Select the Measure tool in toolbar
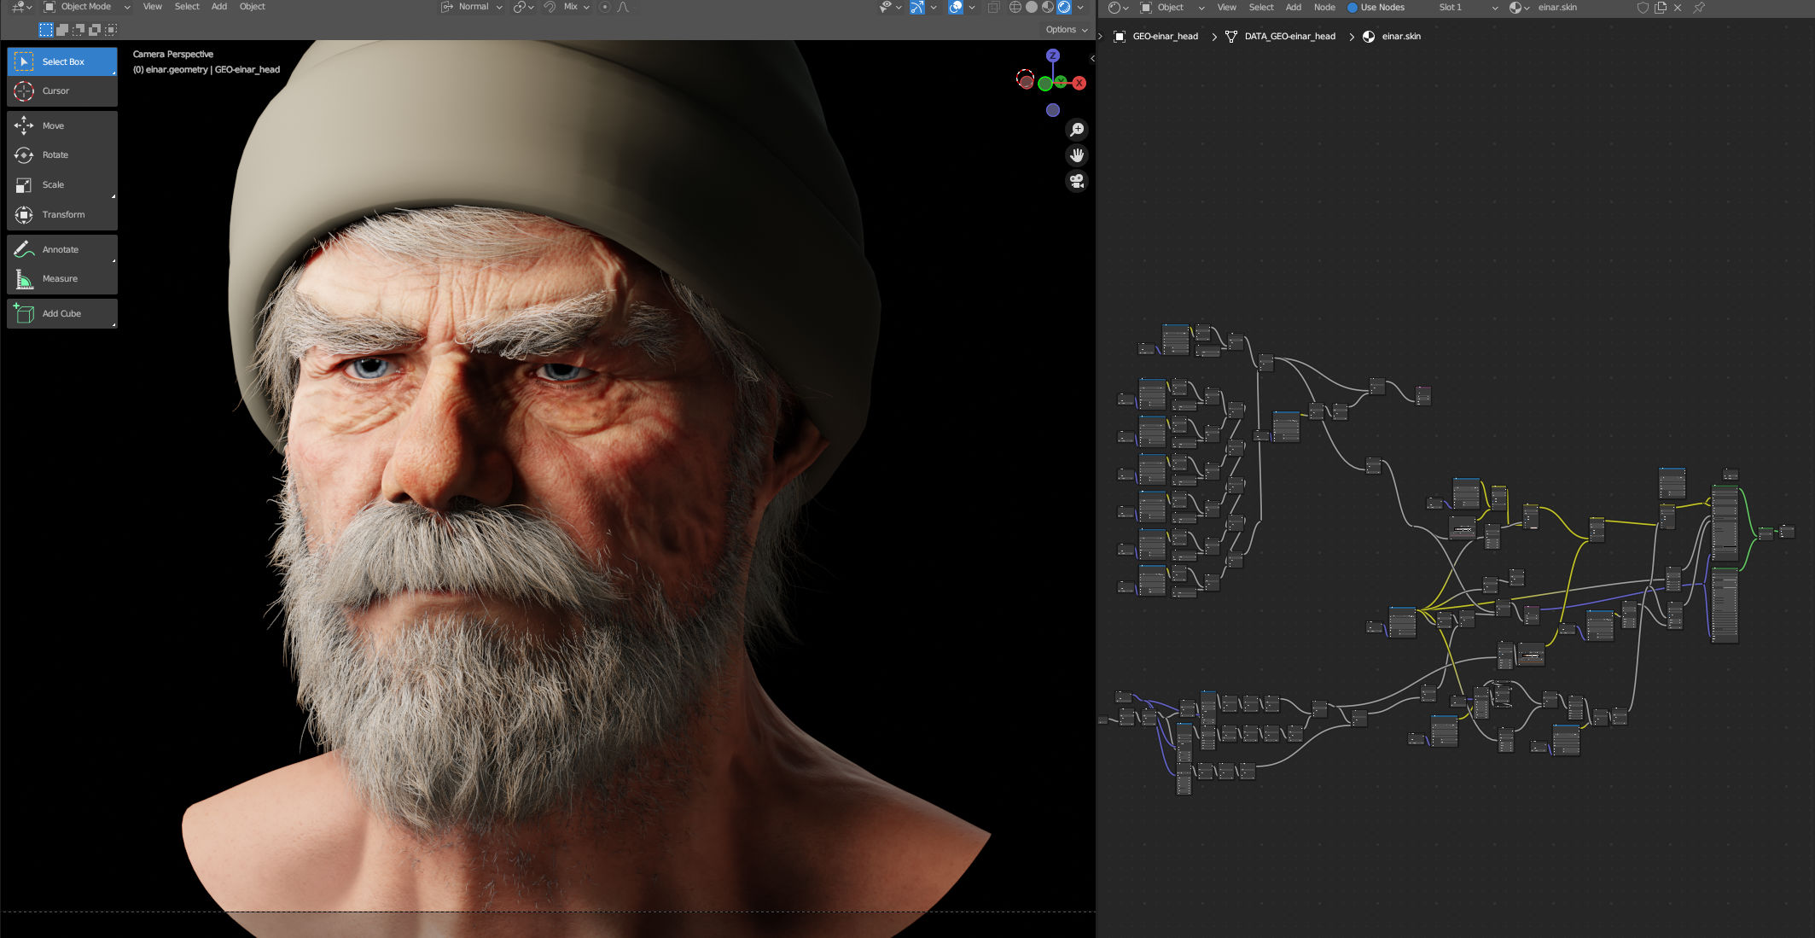Image resolution: width=1815 pixels, height=938 pixels. point(60,277)
